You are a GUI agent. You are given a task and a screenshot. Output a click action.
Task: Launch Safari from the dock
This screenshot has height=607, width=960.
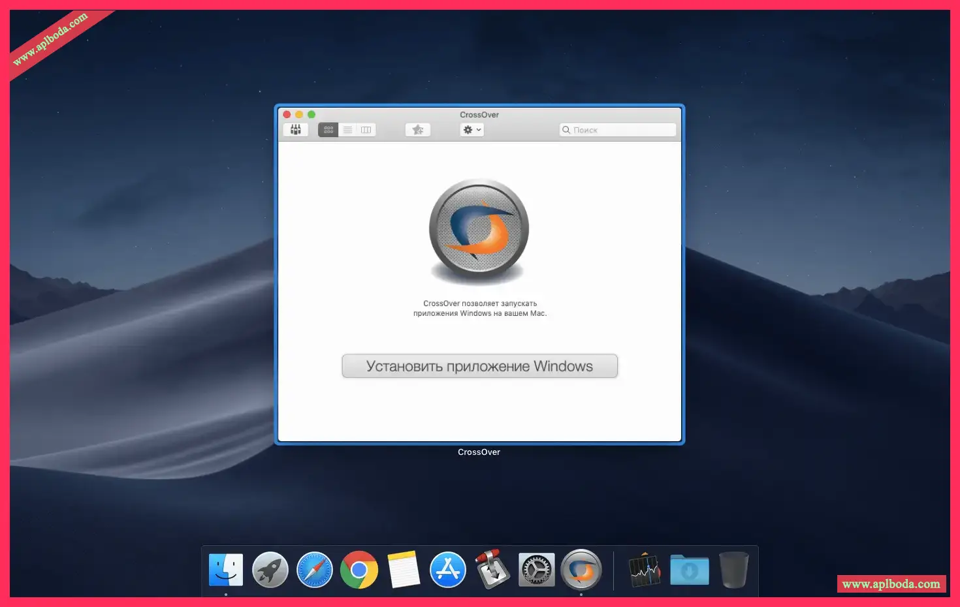coord(315,570)
